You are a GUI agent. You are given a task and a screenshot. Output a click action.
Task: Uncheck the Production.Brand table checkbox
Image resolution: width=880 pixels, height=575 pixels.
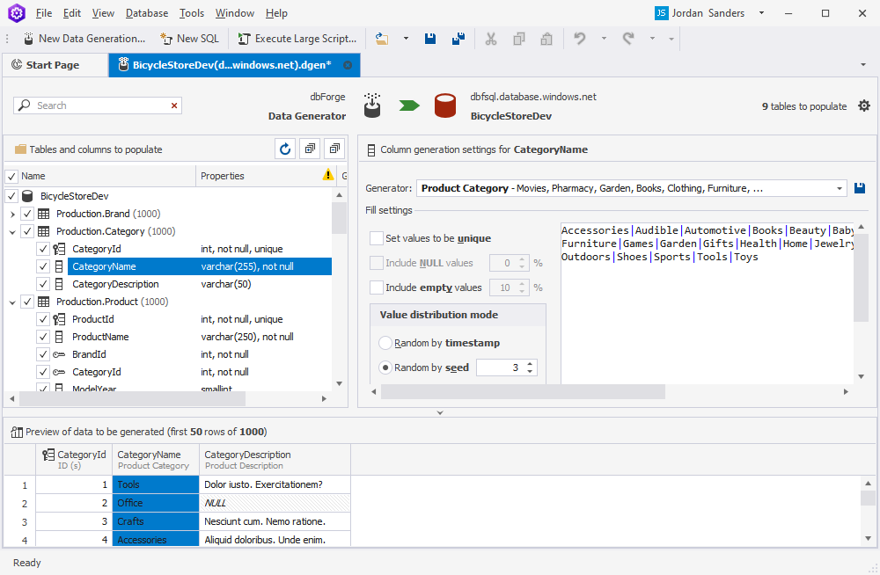click(27, 214)
